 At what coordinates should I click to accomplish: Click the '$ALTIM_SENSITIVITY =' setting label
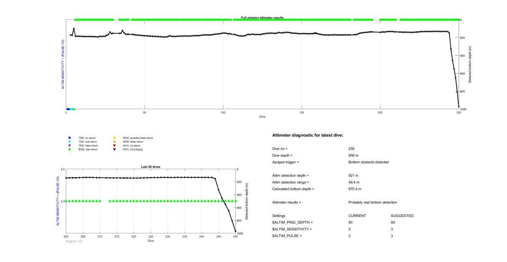(292, 229)
